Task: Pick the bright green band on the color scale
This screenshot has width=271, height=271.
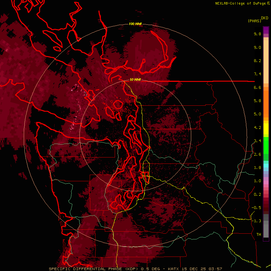Action: pyautogui.click(x=266, y=145)
